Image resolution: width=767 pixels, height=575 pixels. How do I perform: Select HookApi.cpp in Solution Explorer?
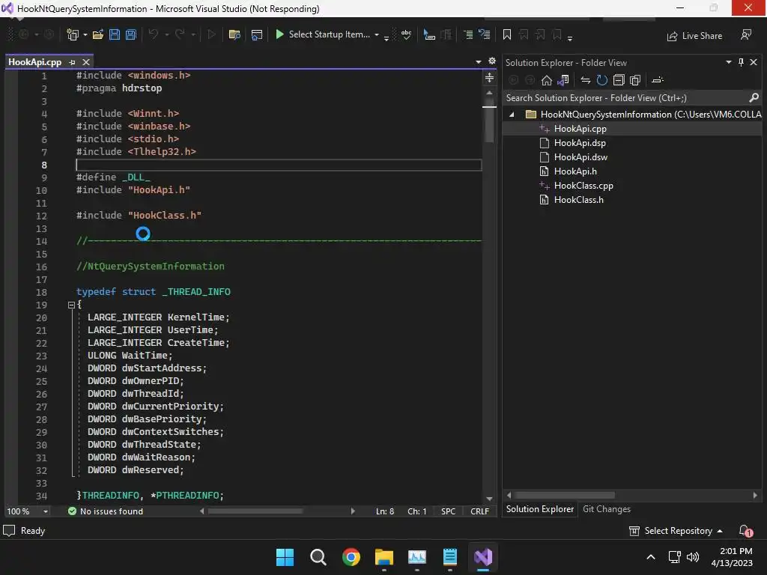tap(580, 129)
